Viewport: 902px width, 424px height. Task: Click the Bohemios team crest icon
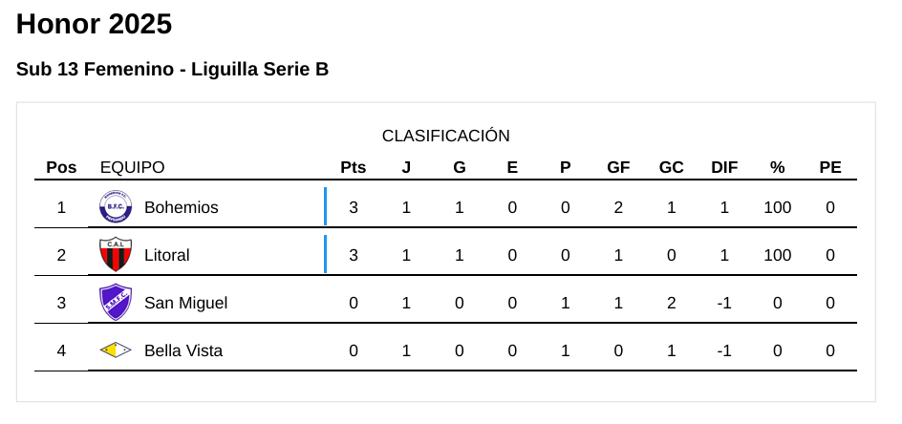pyautogui.click(x=116, y=207)
